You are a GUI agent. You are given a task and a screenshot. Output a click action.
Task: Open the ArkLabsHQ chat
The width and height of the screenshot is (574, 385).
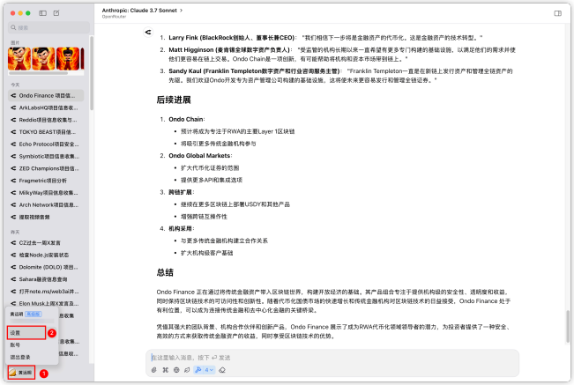(x=46, y=107)
